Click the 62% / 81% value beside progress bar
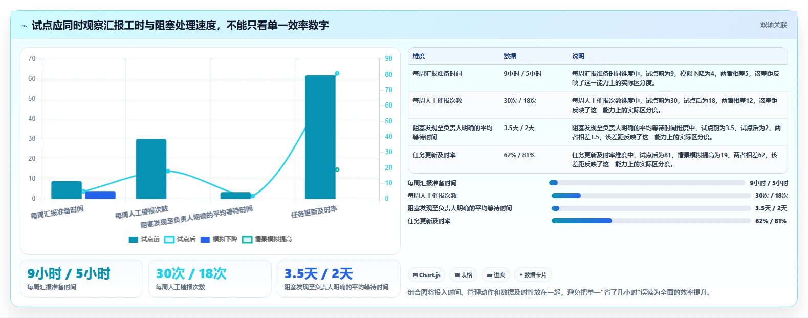The image size is (808, 318). (771, 221)
